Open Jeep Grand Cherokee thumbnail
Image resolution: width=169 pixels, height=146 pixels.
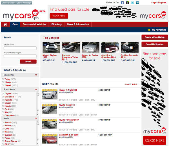click(x=110, y=47)
